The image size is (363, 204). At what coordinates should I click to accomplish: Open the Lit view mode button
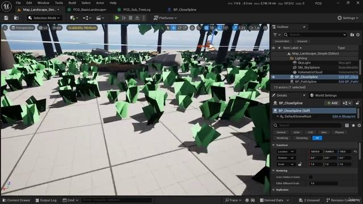(x=43, y=28)
